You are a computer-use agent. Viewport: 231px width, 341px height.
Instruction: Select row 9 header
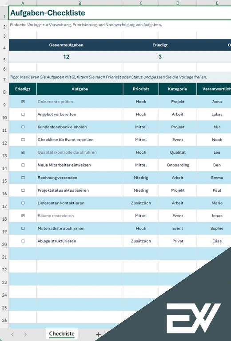pyautogui.click(x=4, y=102)
